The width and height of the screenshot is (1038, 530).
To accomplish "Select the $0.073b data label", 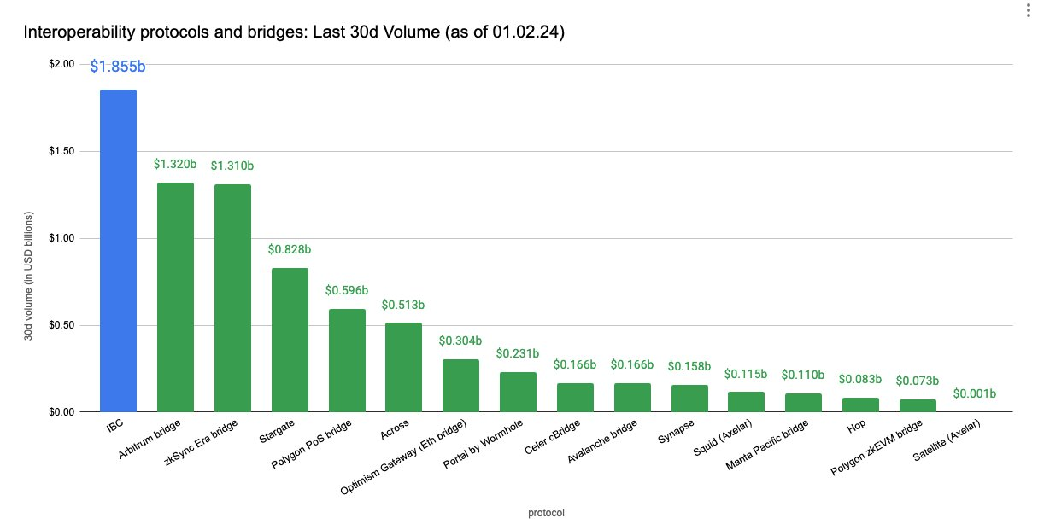I will (918, 381).
